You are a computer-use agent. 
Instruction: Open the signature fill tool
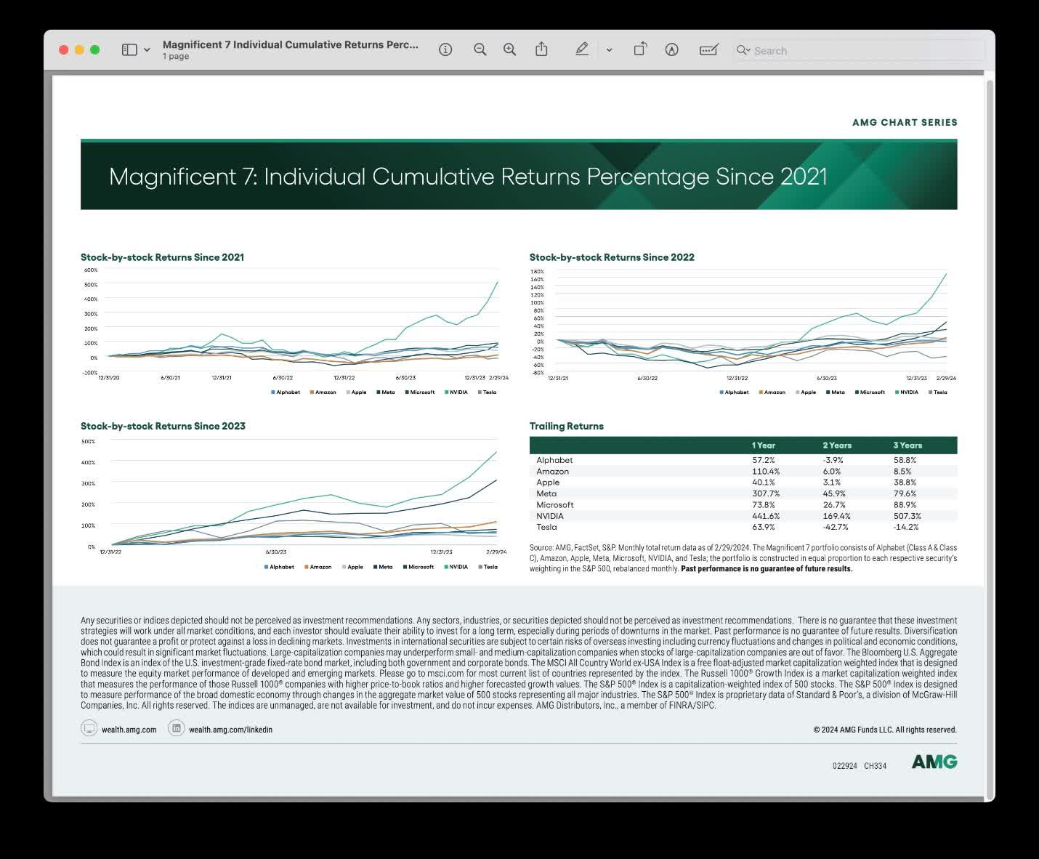708,49
